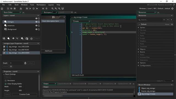Expand the Configurations folder
The height and width of the screenshot is (99, 176).
coord(138,65)
